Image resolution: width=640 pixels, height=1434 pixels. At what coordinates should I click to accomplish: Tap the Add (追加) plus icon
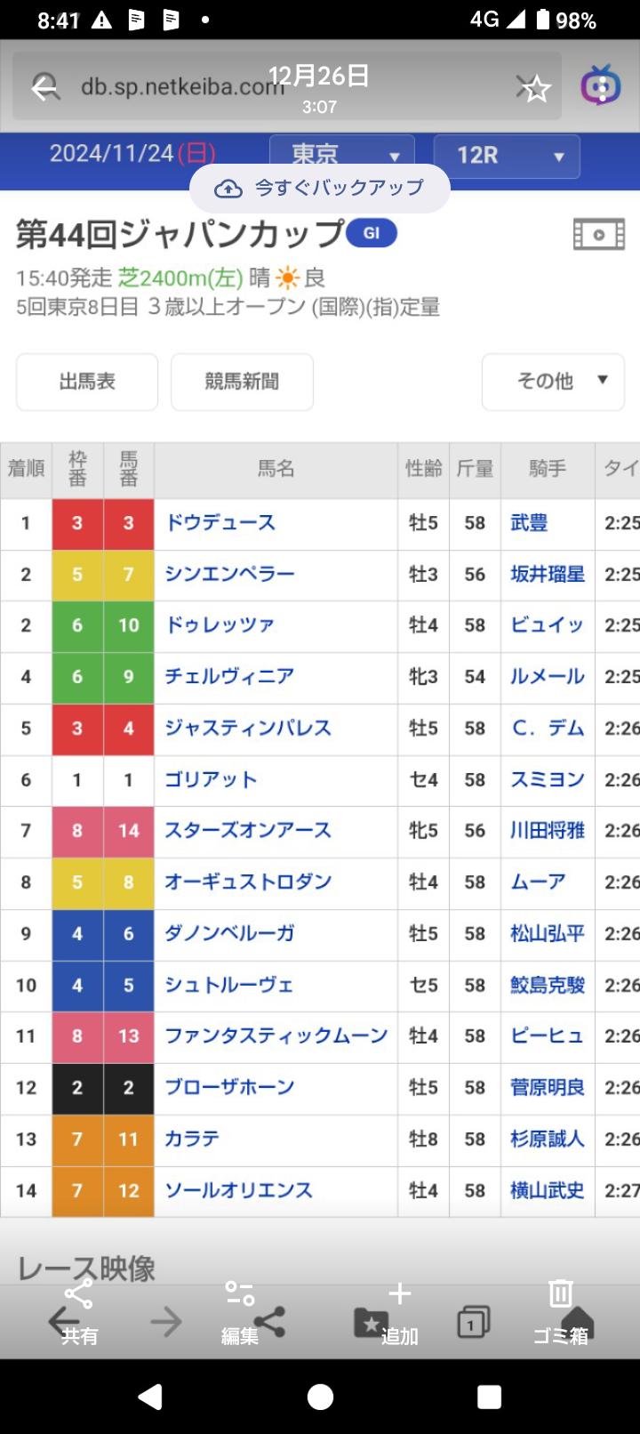(400, 1294)
